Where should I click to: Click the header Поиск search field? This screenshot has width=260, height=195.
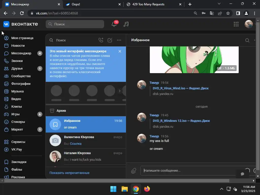tap(75, 24)
